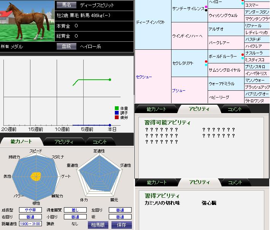Open the blue ブシュー pedigree link
This screenshot has width=270, height=230.
tap(179, 90)
